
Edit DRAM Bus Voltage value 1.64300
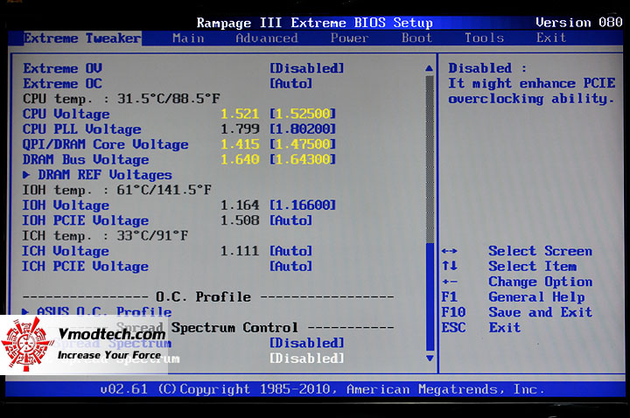click(302, 160)
